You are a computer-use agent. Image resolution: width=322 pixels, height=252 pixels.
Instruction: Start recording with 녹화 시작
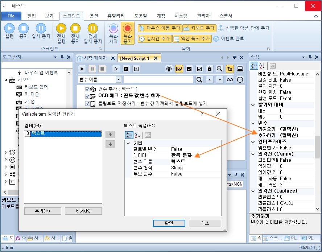113,33
